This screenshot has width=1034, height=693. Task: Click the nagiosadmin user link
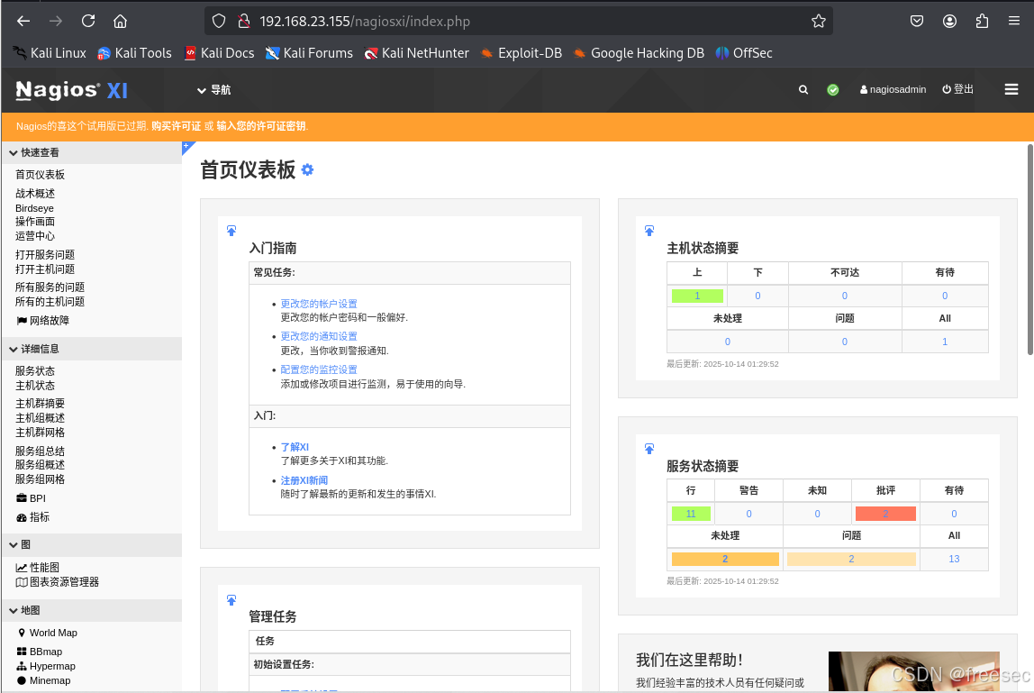(x=893, y=90)
